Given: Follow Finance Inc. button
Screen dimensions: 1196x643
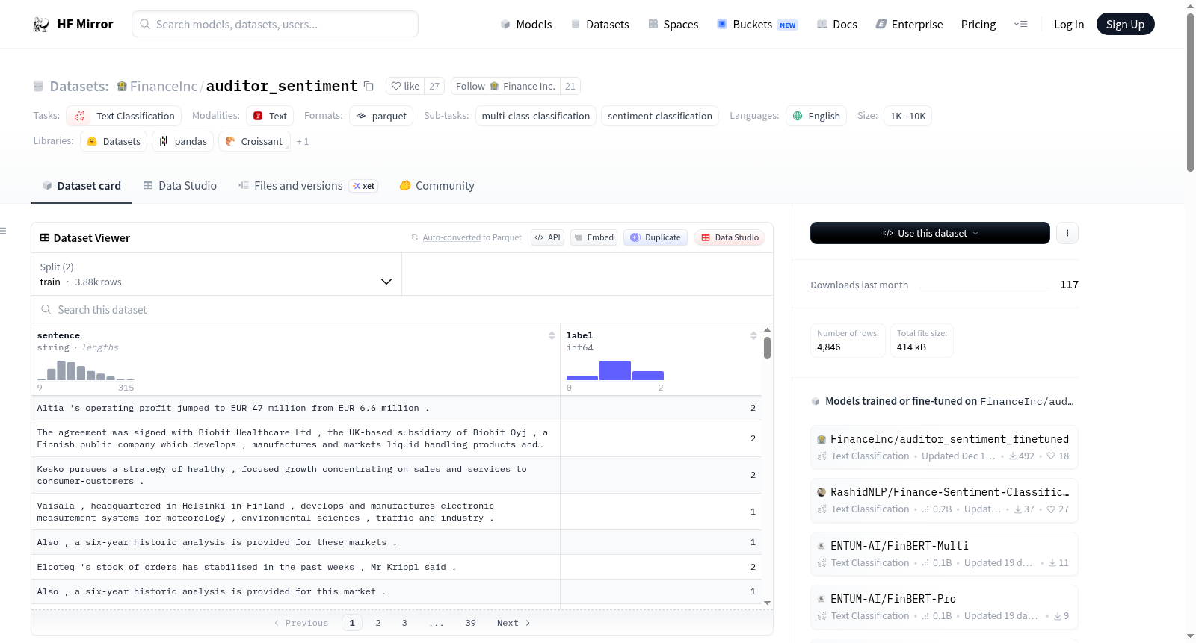Looking at the screenshot, I should coord(506,86).
